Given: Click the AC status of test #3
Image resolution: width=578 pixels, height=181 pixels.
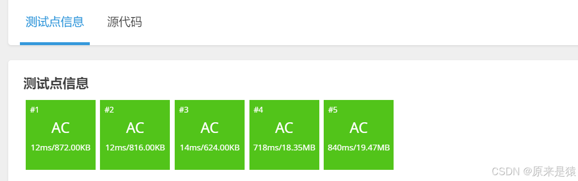Looking at the screenshot, I should pos(209,128).
